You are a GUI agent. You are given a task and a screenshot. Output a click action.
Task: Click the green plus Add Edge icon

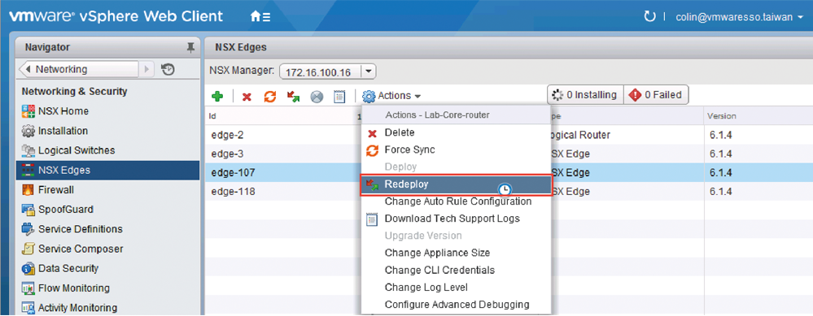pos(218,96)
